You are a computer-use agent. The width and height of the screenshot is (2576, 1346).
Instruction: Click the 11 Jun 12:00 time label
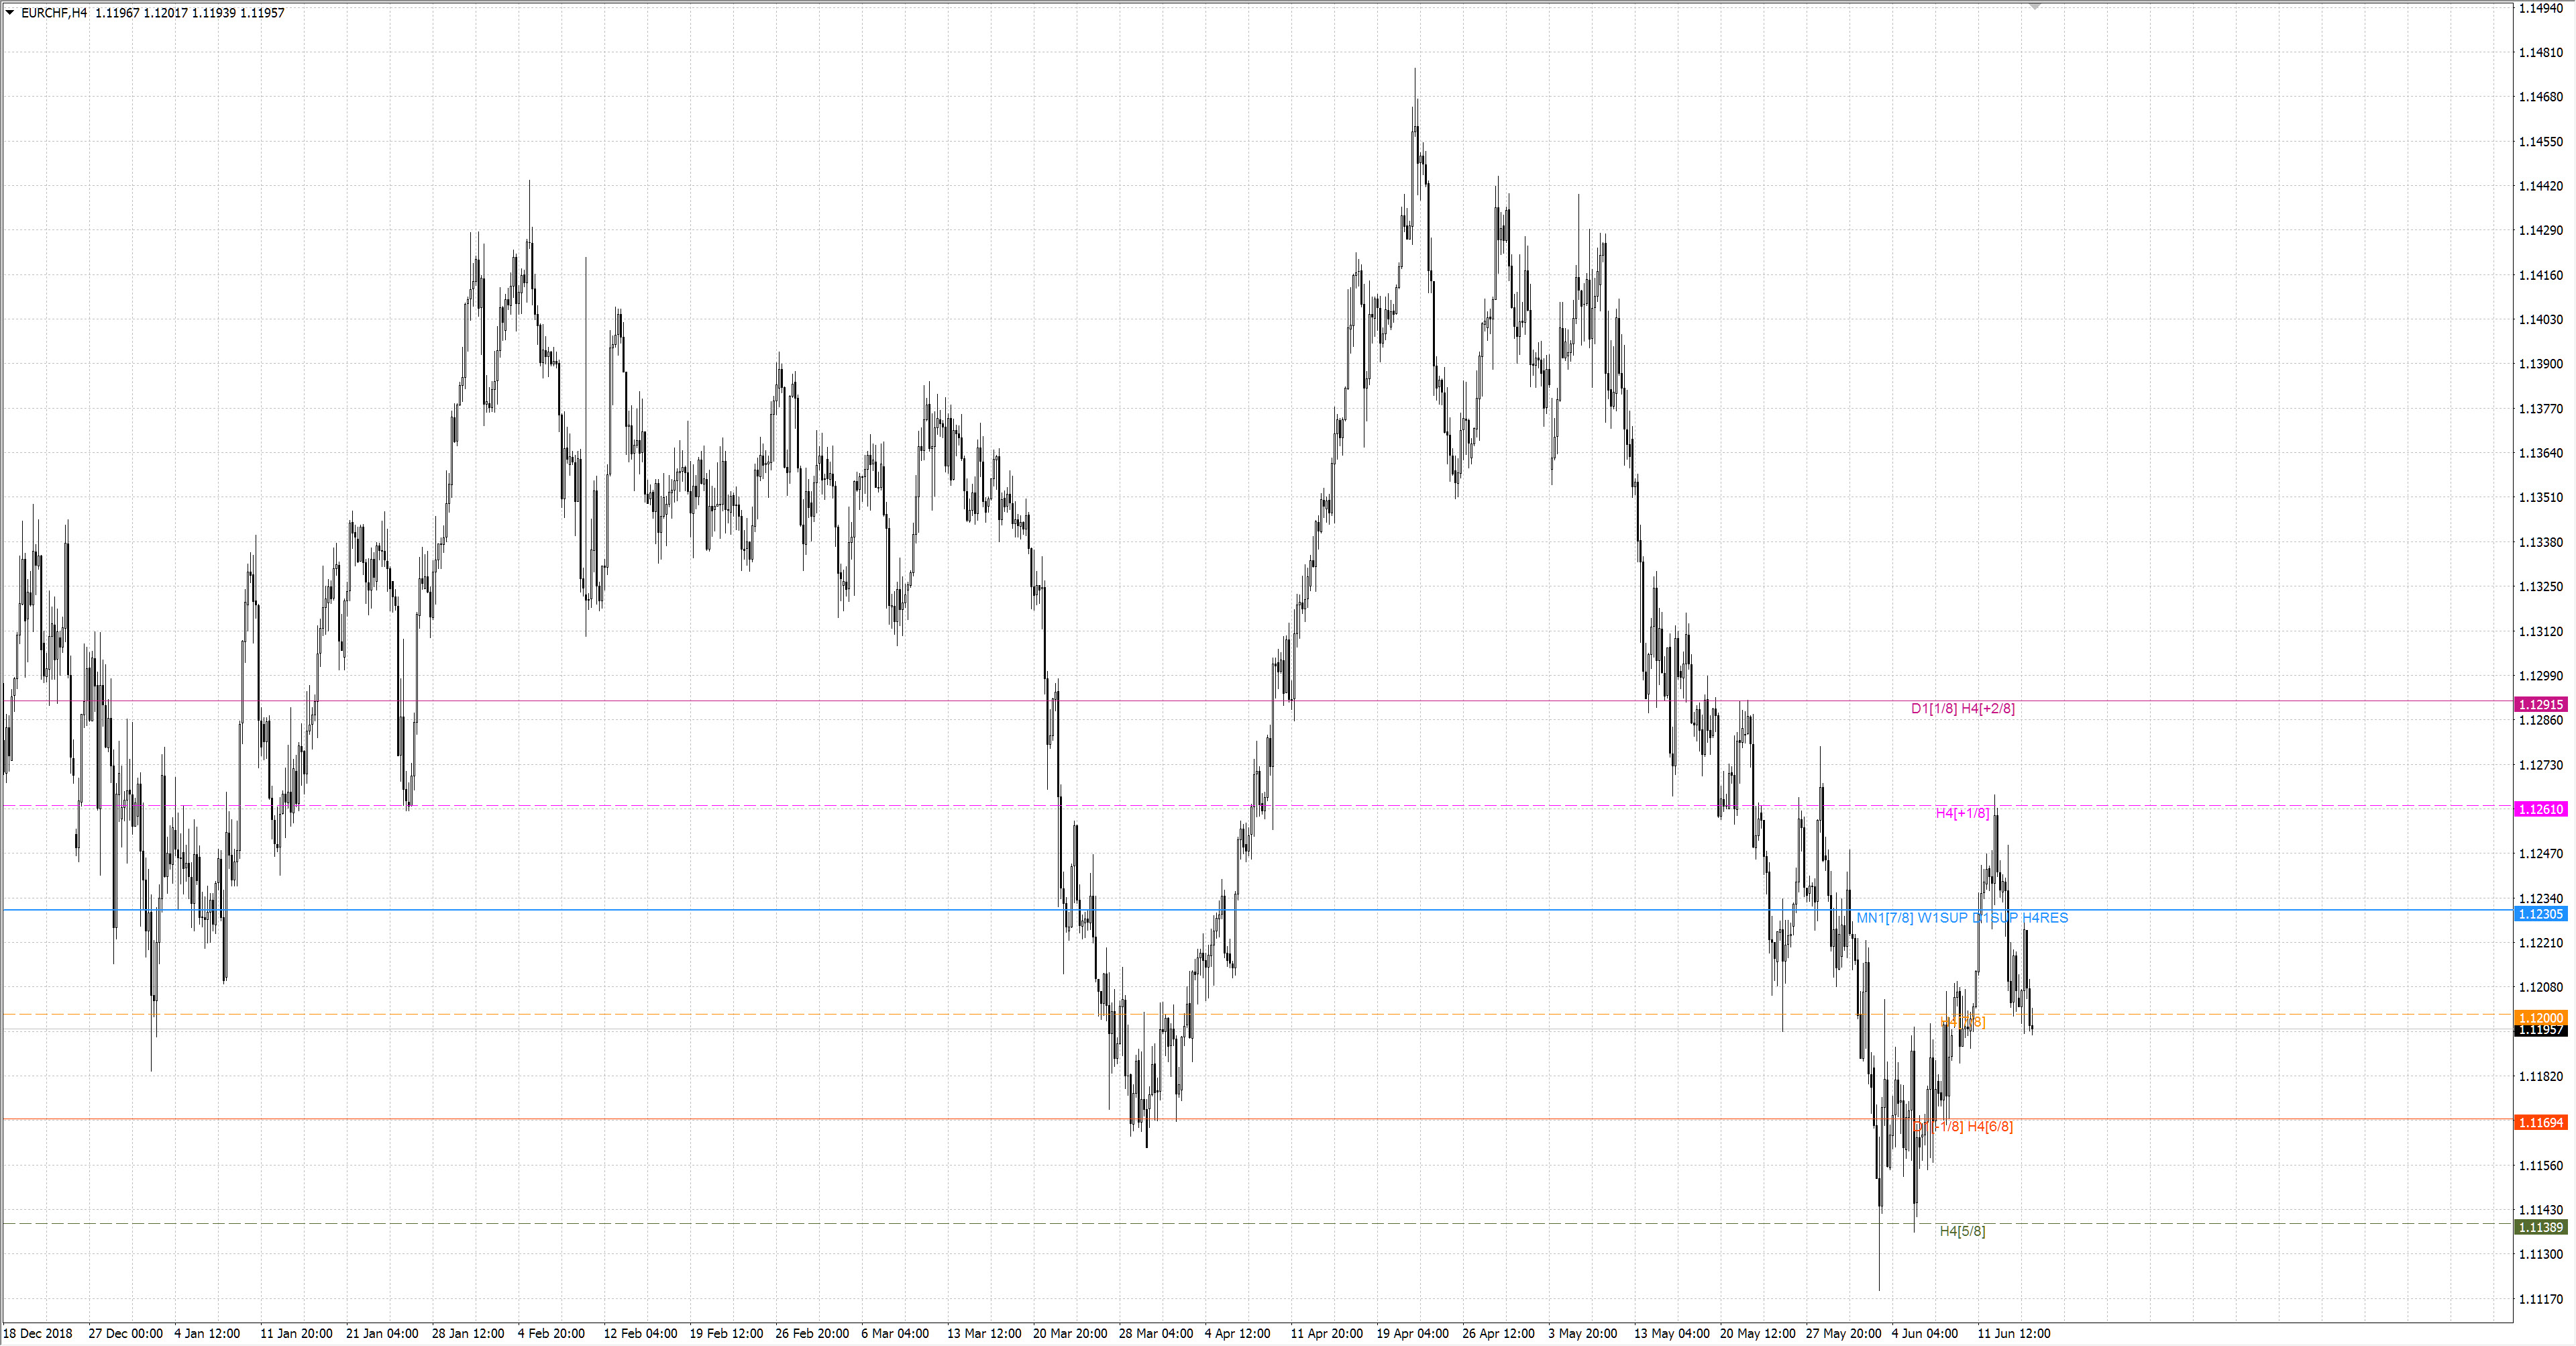(x=2013, y=1333)
